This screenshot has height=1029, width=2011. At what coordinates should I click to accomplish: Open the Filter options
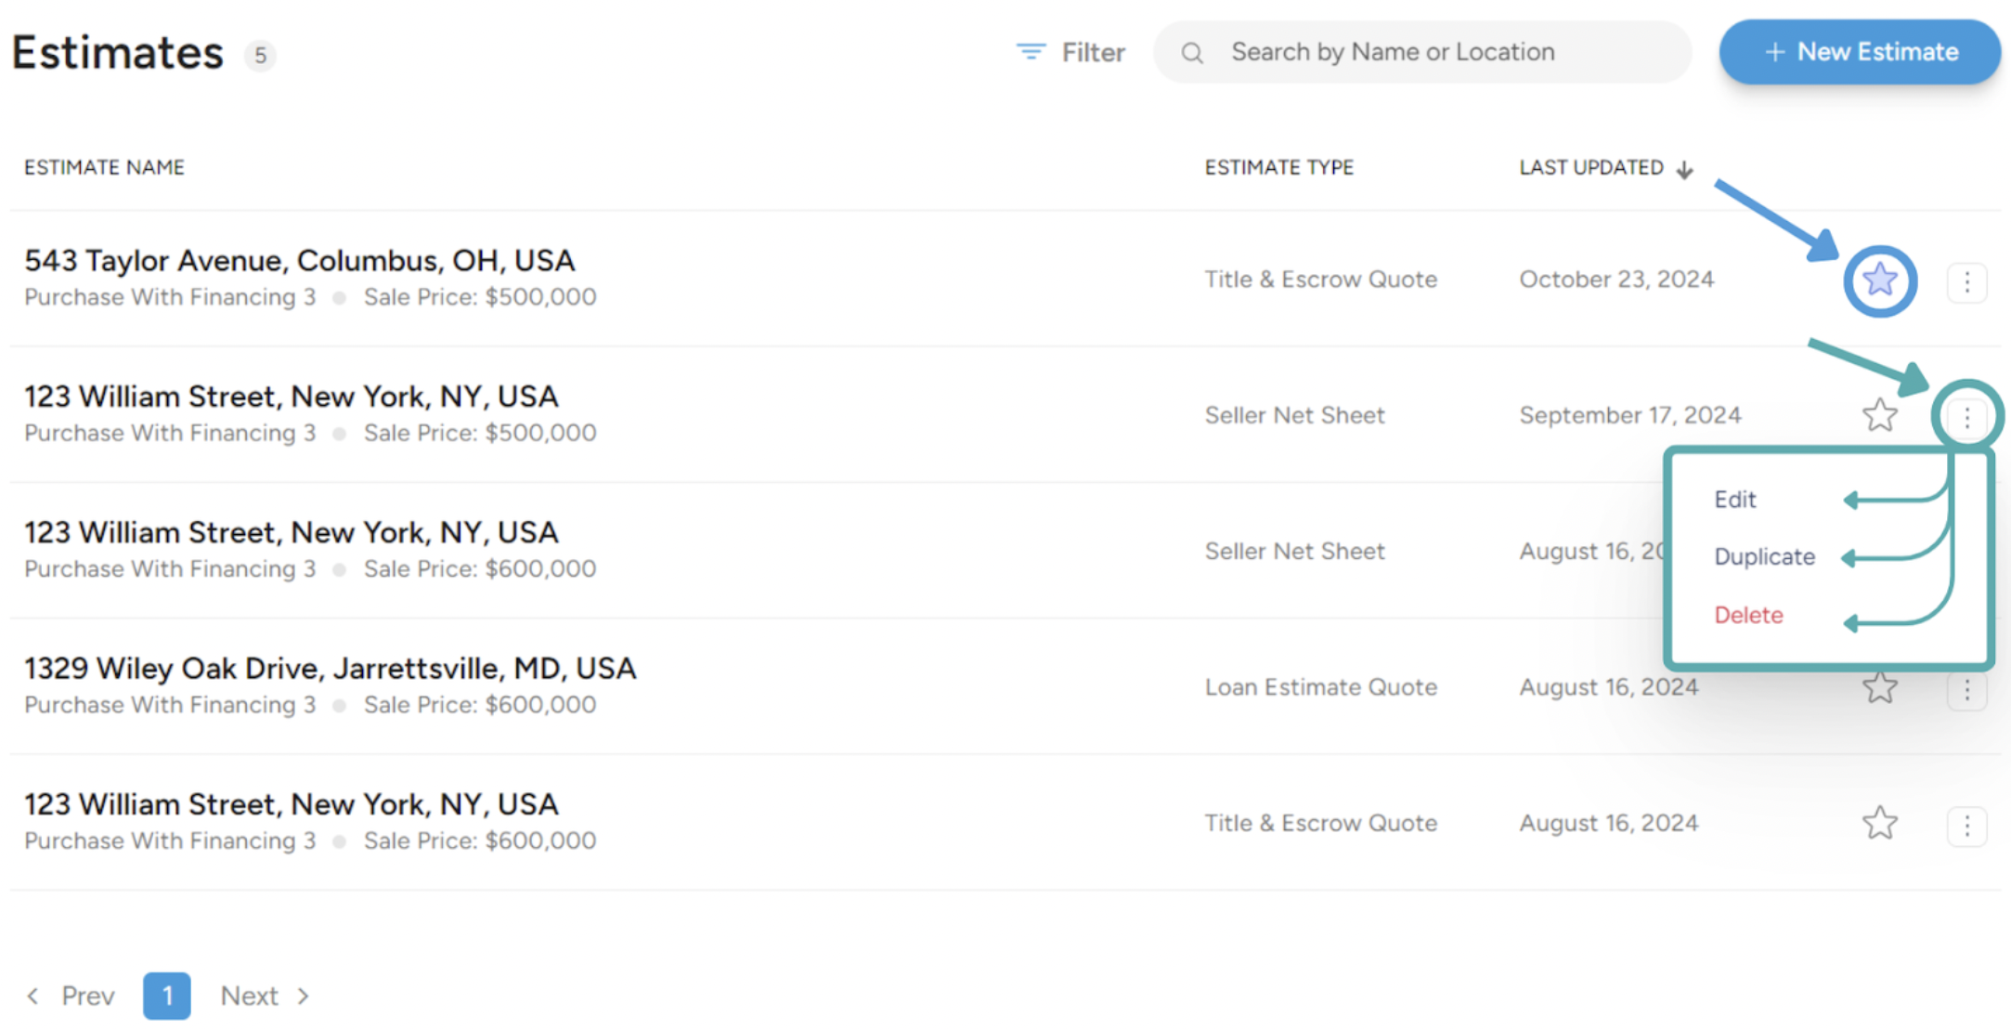1070,52
